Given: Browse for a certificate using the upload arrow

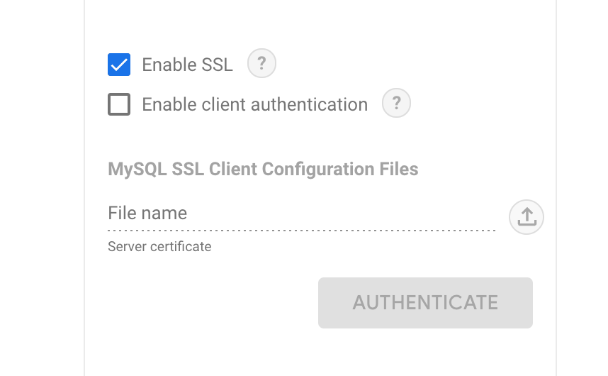Looking at the screenshot, I should (x=527, y=216).
